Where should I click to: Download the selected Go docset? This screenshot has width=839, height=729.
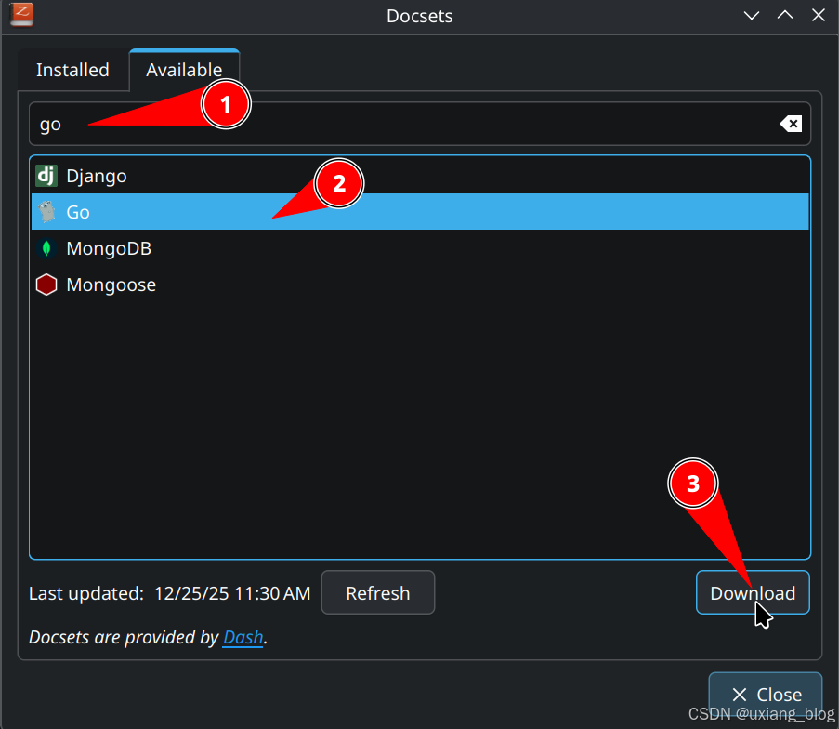click(753, 592)
